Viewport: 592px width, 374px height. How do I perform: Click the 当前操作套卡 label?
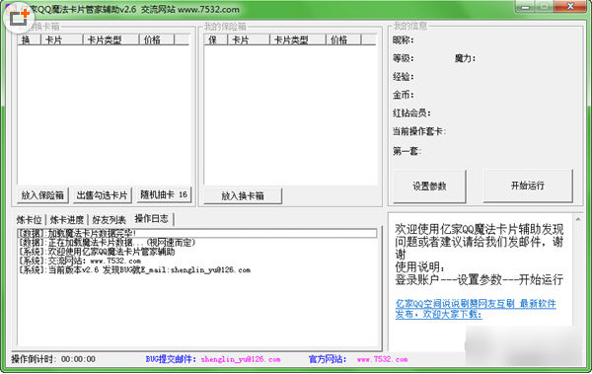coord(419,131)
